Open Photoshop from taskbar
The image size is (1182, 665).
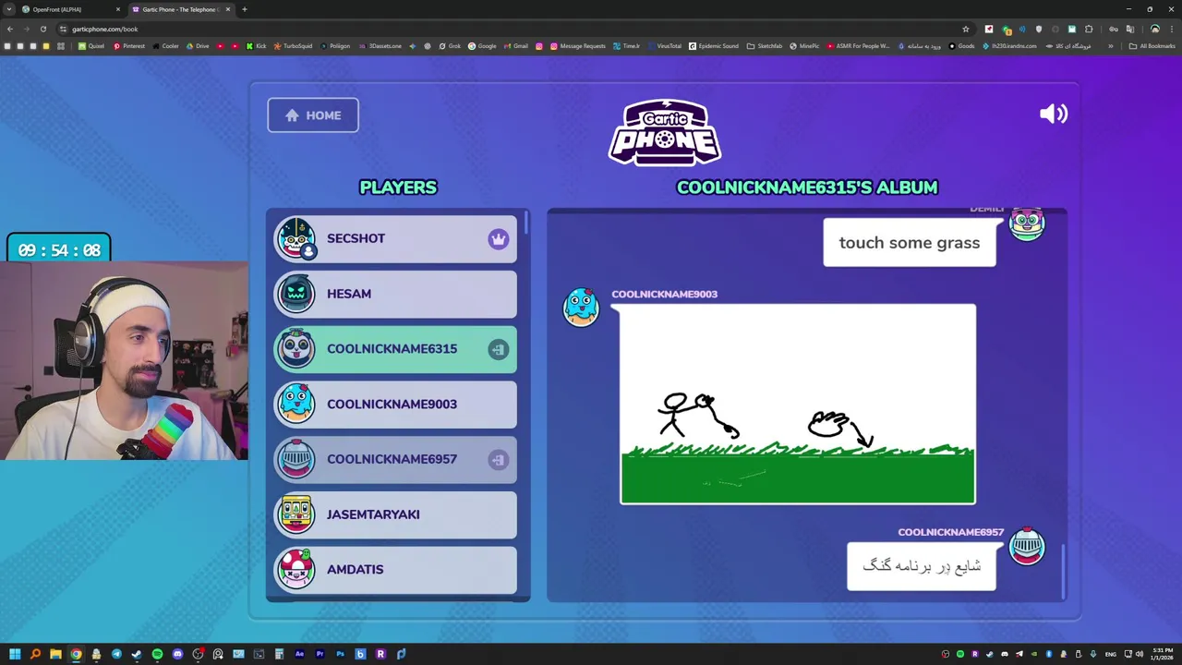340,654
